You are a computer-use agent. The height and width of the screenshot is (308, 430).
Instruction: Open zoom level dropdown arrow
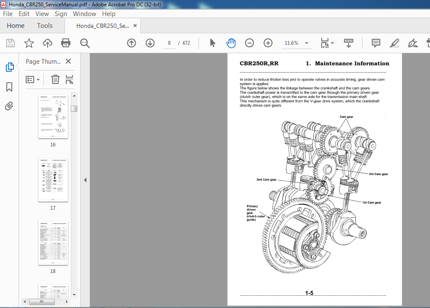(306, 43)
